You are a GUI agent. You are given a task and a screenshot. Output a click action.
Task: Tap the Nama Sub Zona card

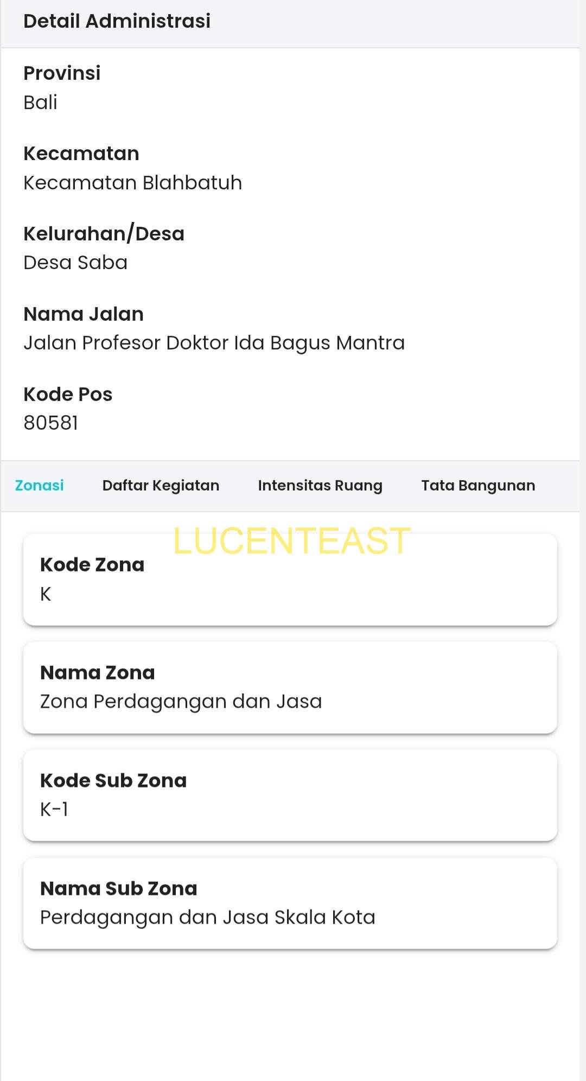click(x=290, y=904)
